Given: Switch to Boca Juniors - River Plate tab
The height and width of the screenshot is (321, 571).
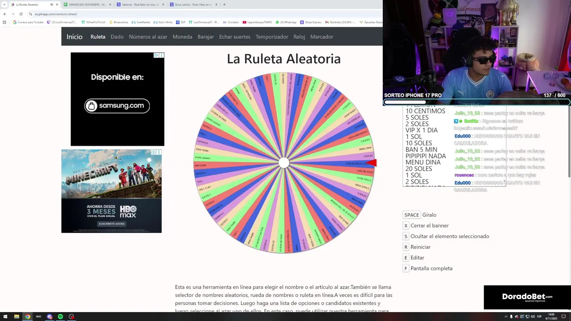Looking at the screenshot, I should [193, 4].
